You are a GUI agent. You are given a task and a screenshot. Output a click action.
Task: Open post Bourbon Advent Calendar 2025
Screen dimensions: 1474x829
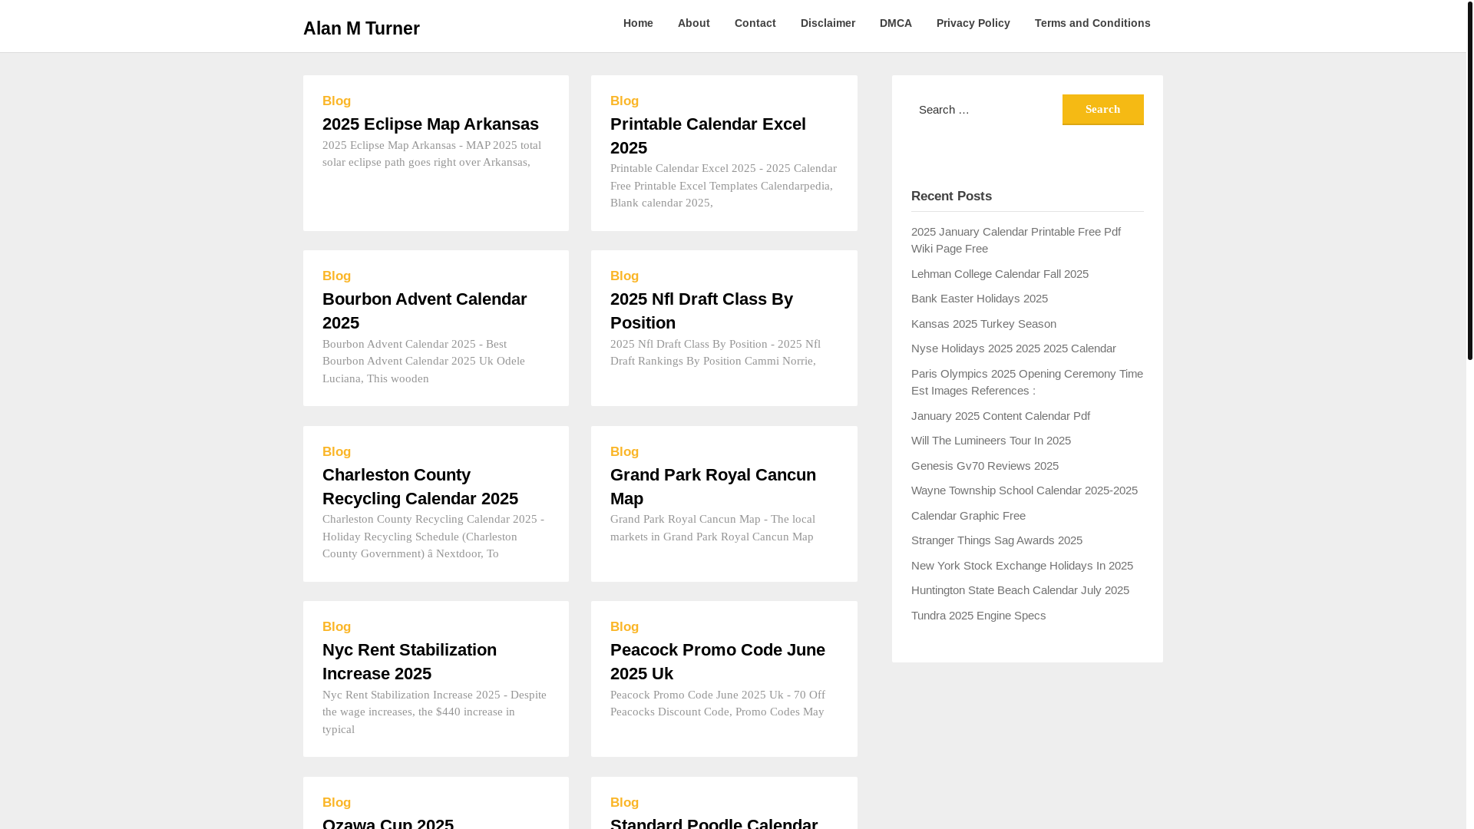pos(425,311)
